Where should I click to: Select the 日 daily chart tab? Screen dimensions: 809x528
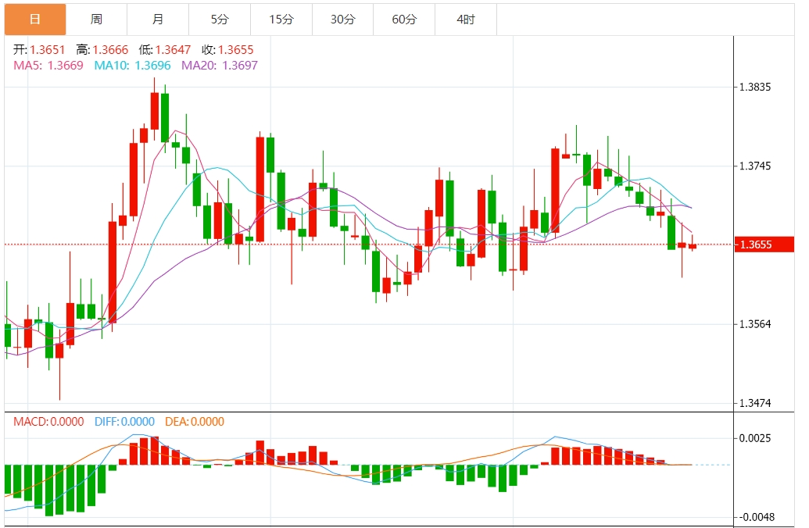pos(35,20)
